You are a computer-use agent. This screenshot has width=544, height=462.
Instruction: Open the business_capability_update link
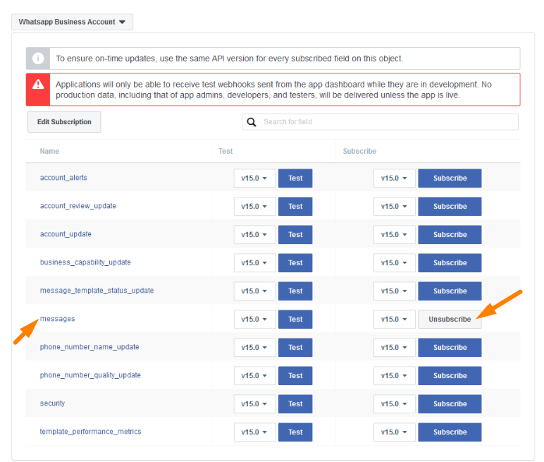(85, 262)
